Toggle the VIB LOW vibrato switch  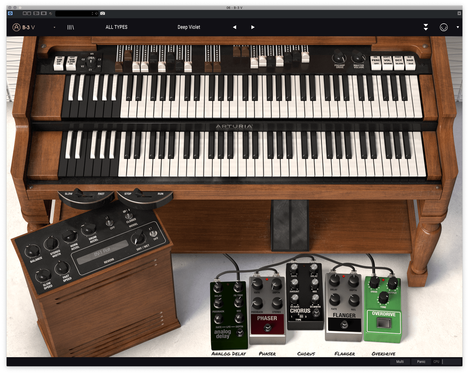point(71,63)
